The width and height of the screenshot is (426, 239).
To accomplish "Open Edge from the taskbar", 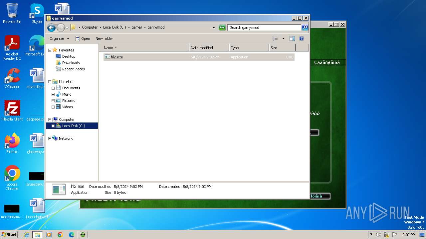I will 72,235.
